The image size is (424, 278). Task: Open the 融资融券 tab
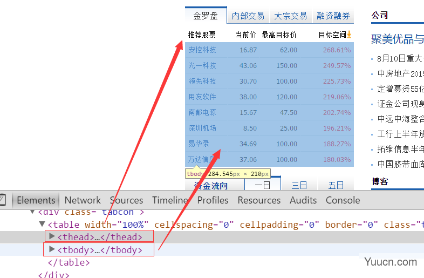[333, 16]
